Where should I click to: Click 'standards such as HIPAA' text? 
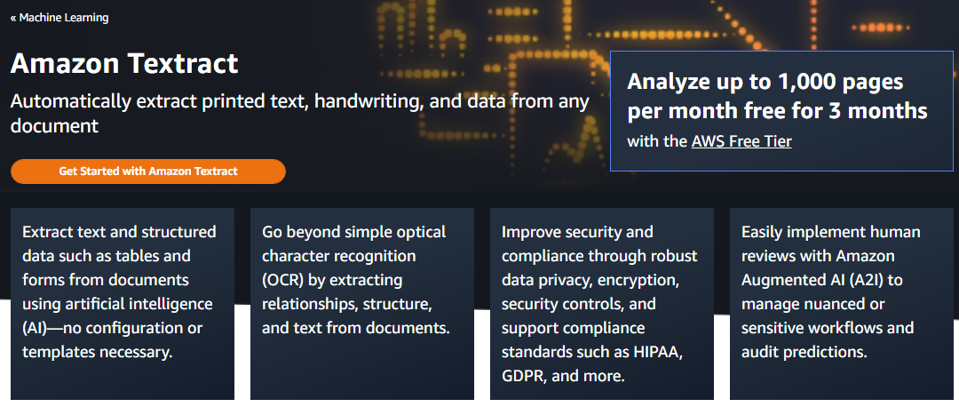tap(592, 352)
